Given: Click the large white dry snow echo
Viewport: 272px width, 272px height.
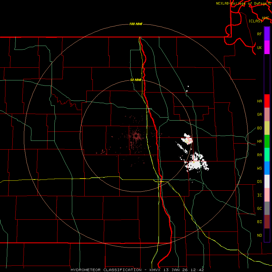Looking at the screenshot, I should point(197,163).
